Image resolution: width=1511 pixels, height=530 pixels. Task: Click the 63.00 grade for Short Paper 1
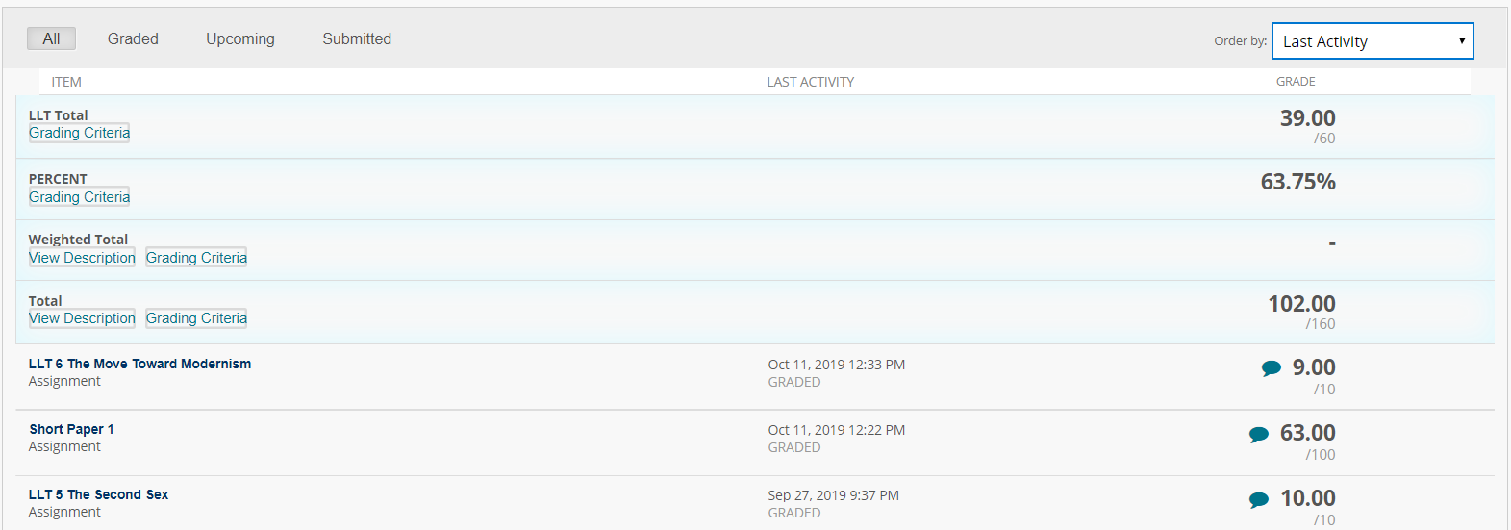(x=1308, y=433)
